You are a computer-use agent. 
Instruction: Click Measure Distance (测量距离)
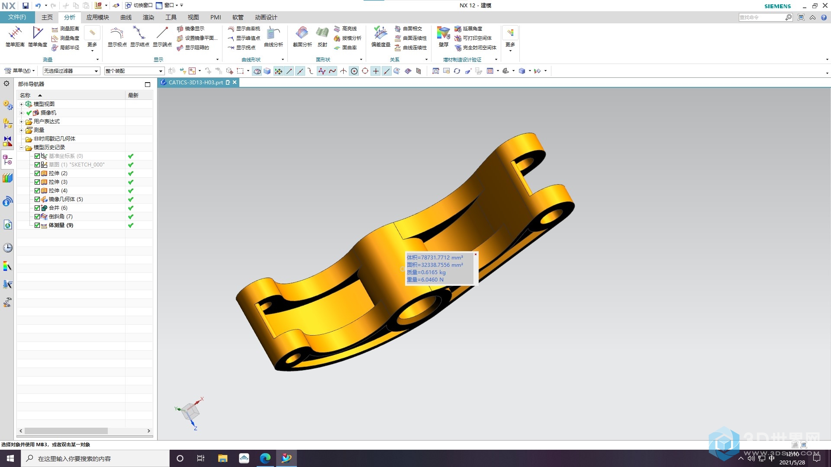point(65,29)
